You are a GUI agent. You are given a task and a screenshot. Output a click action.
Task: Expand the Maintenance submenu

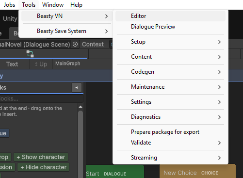[x=170, y=87]
